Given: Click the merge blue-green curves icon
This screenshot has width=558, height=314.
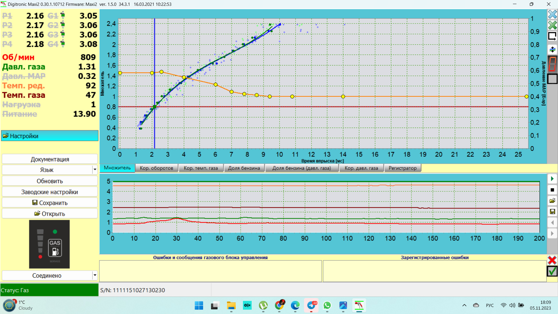Looking at the screenshot, I should coord(552,49).
